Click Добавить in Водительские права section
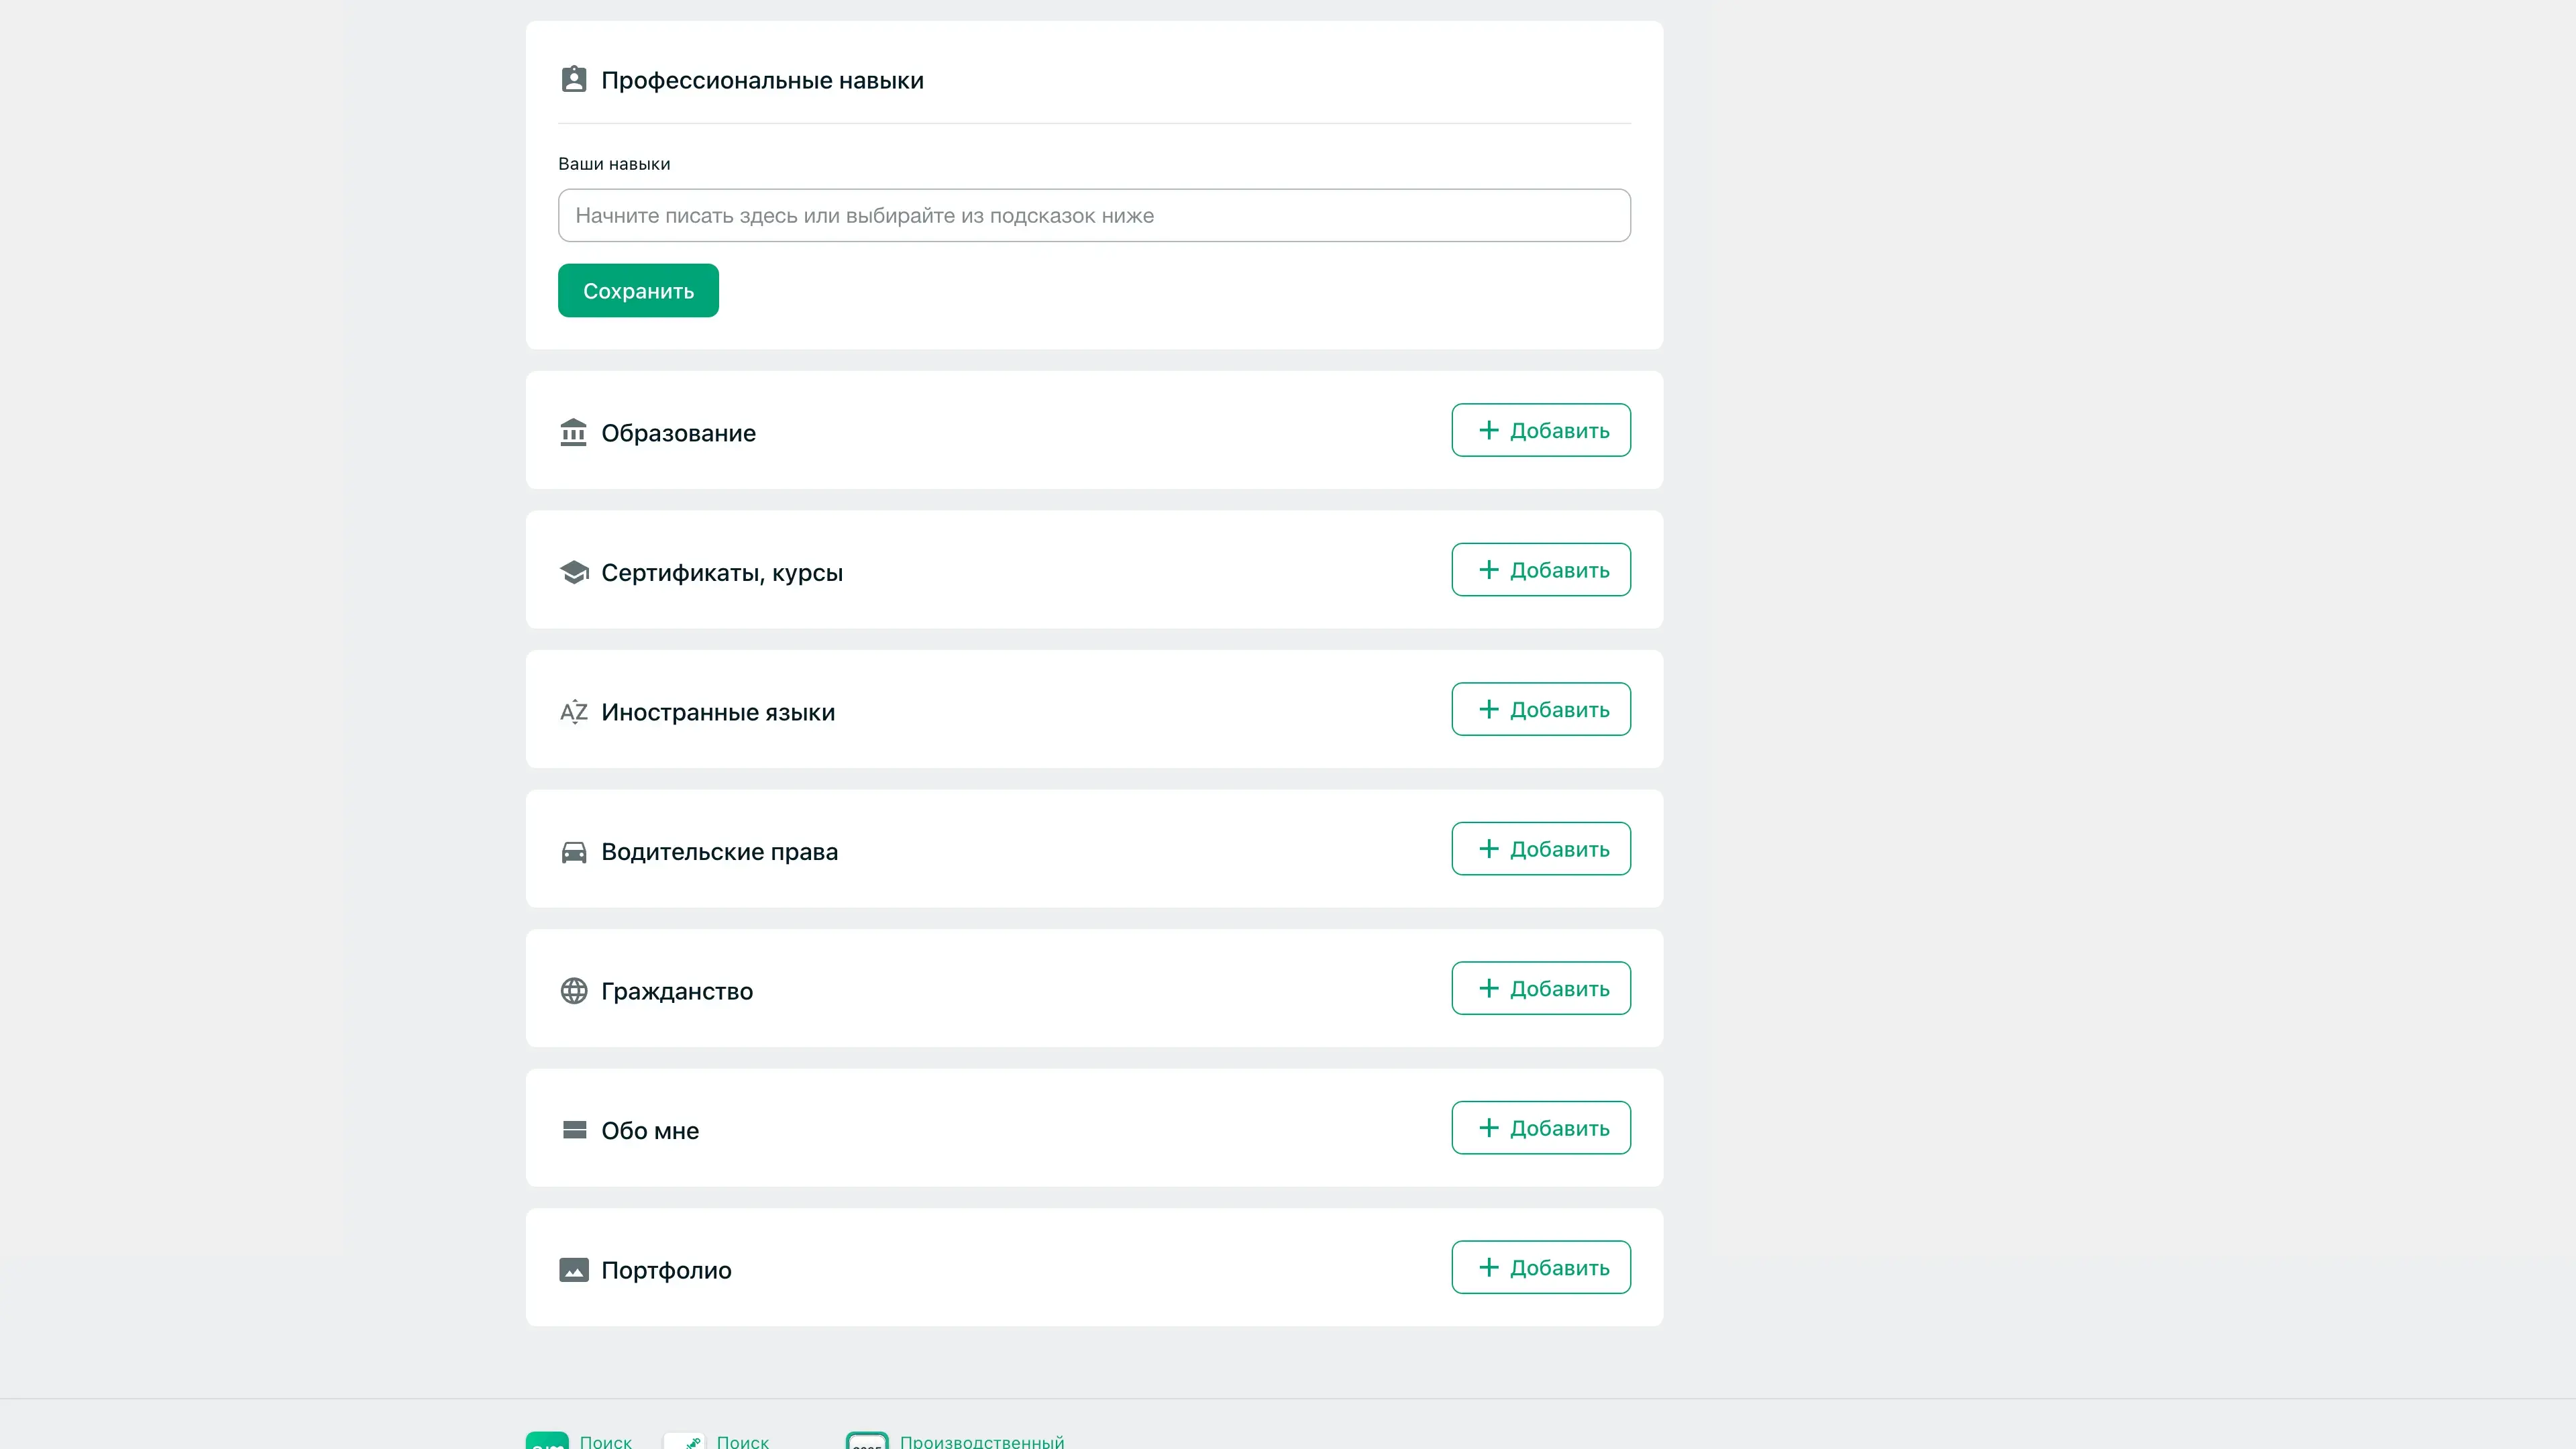Screen dimensions: 2576x1449 pos(1540,849)
